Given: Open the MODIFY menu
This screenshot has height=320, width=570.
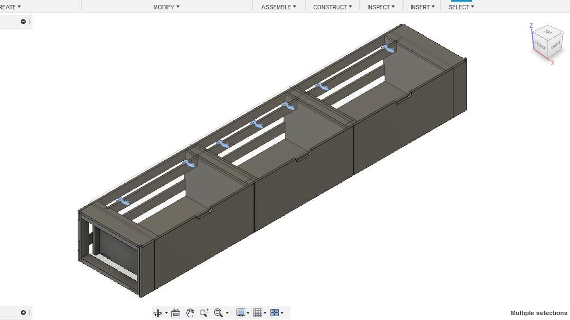Looking at the screenshot, I should point(166,7).
